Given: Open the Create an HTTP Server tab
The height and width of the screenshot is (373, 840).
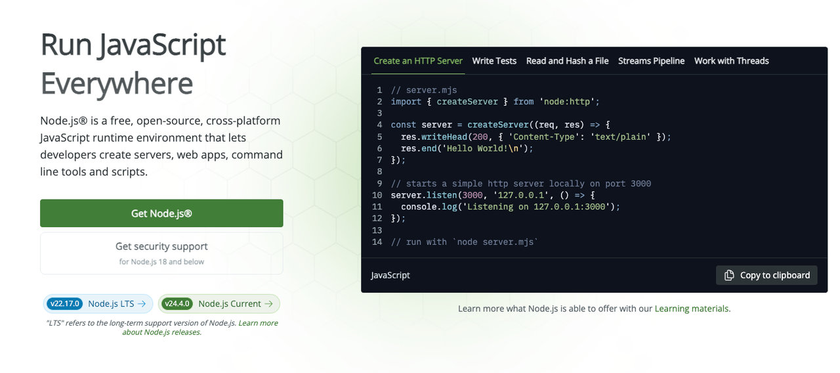Looking at the screenshot, I should point(418,61).
